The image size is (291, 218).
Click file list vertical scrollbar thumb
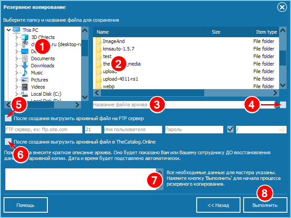tap(283, 58)
